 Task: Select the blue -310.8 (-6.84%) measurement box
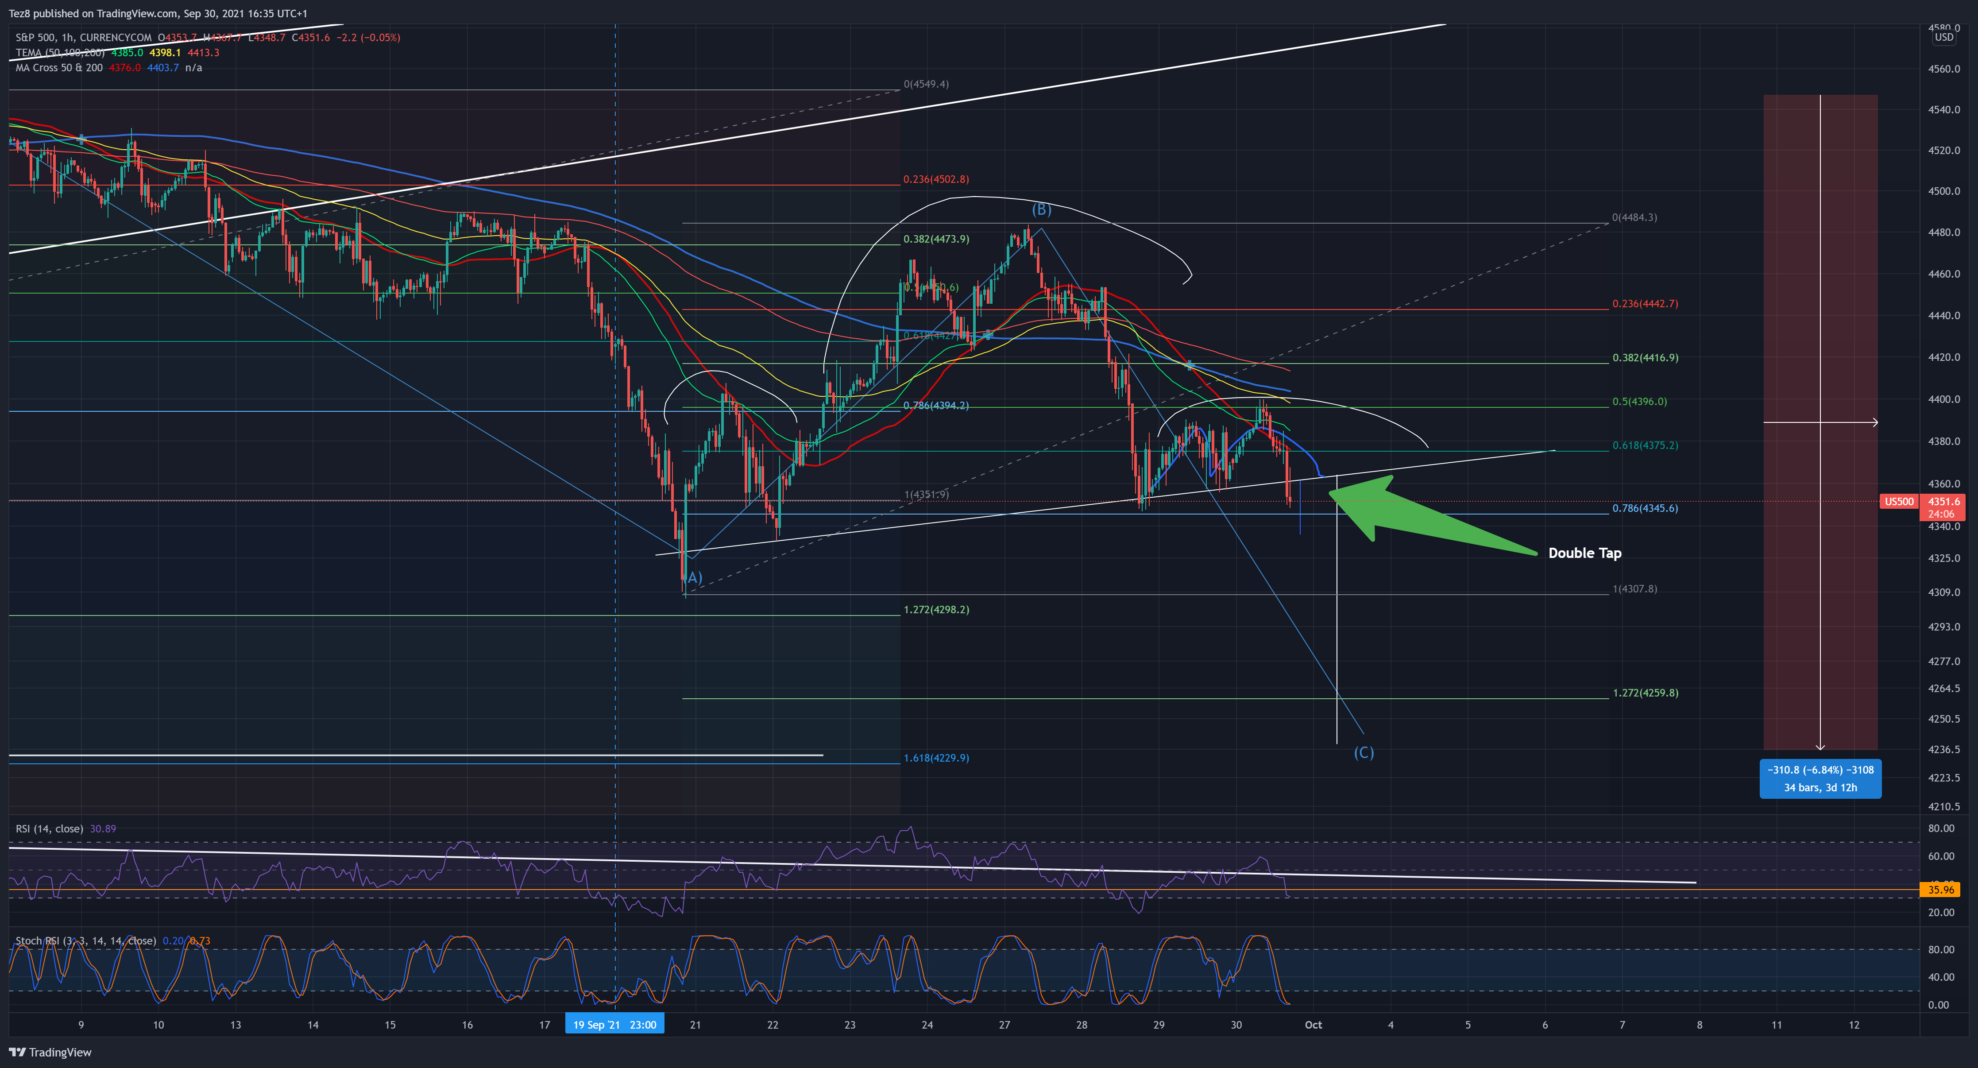[1820, 778]
